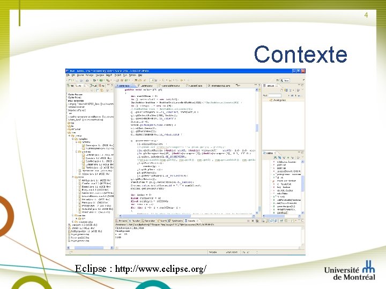This screenshot has width=386, height=289.
Task: Open the Edit menu in Eclipse
Action: pyautogui.click(x=73, y=75)
